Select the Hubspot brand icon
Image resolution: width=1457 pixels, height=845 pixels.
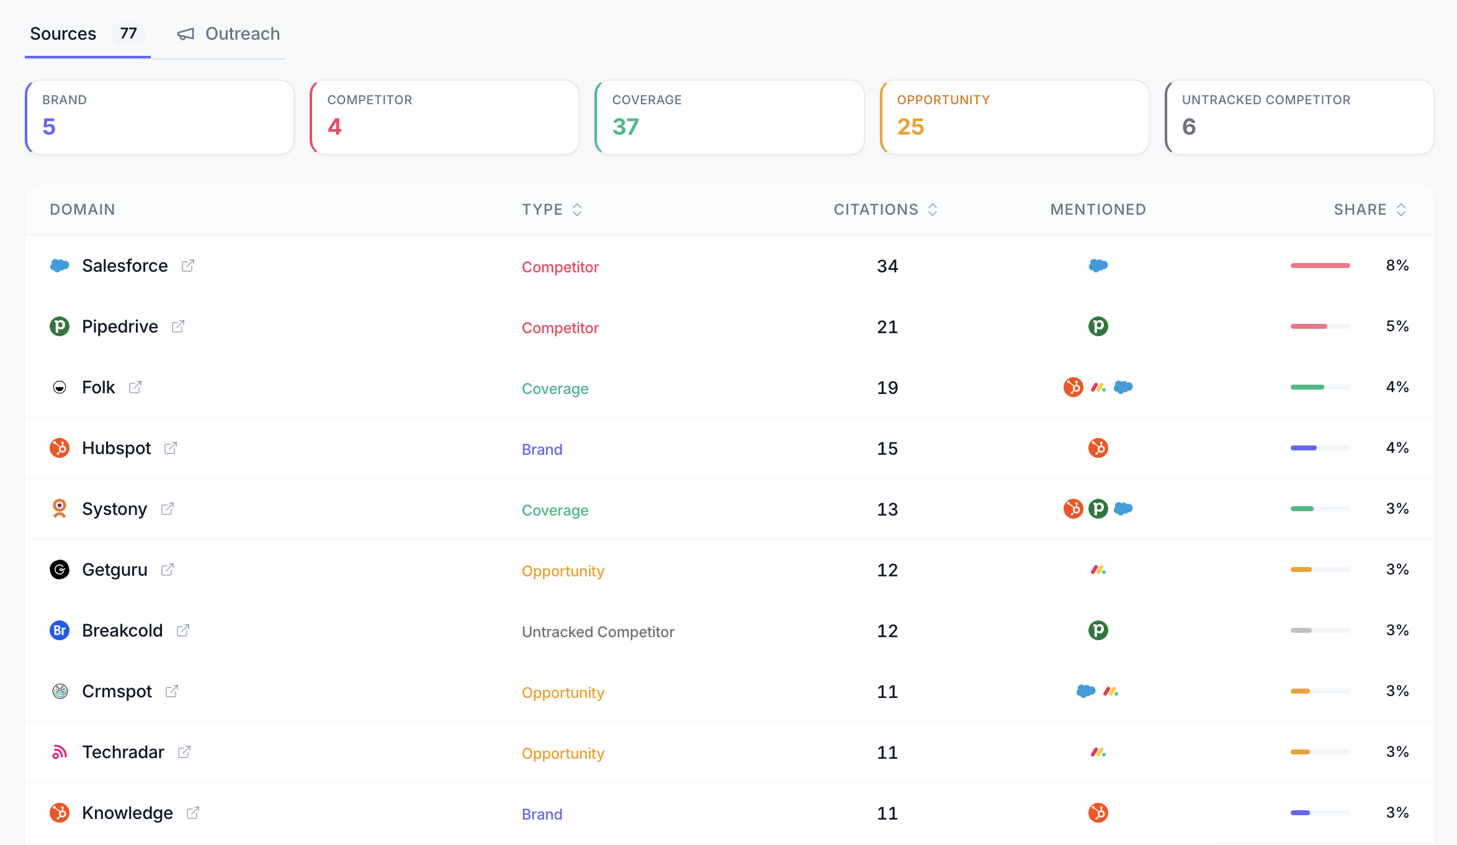tap(59, 448)
